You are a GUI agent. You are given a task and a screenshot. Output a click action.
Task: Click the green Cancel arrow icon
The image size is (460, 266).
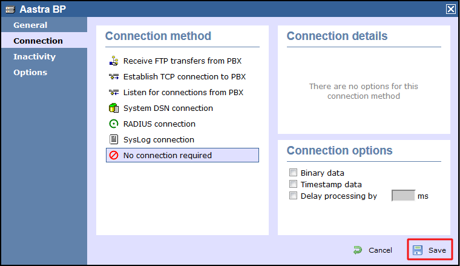(x=358, y=250)
